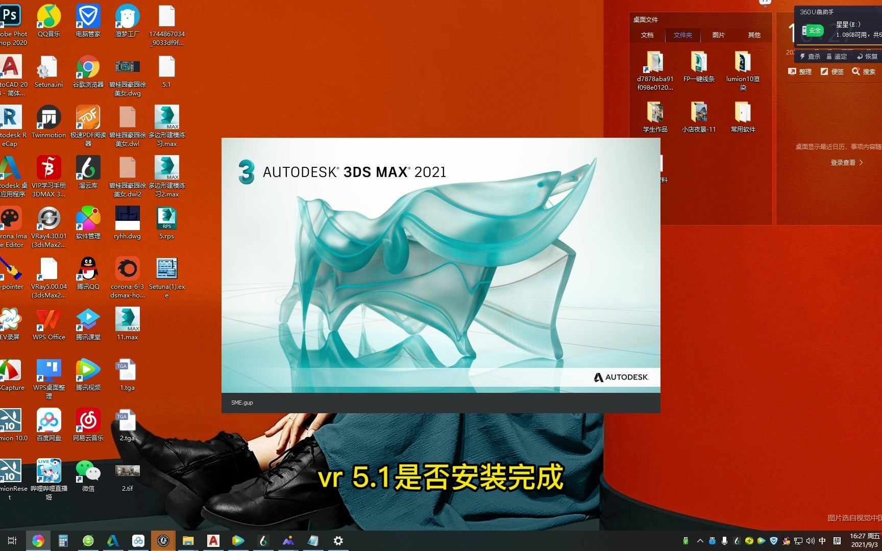This screenshot has height=551, width=882.
Task: Run the corona-6-3dsmax installer
Action: click(x=127, y=269)
